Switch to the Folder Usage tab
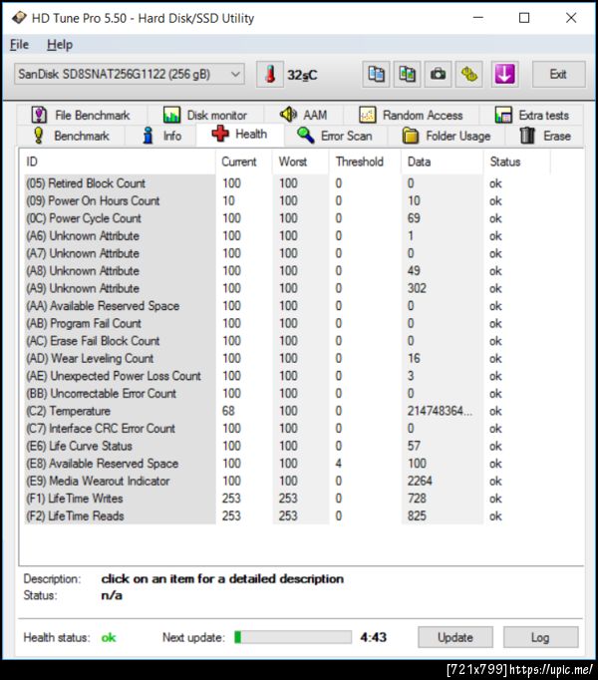 (x=447, y=136)
